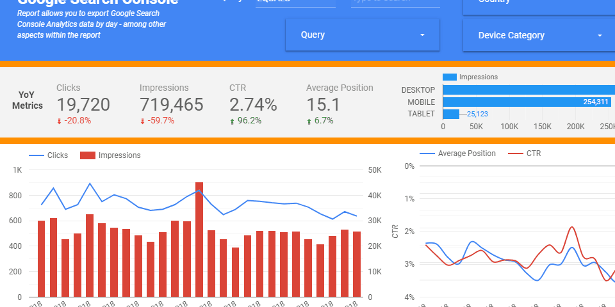This screenshot has height=307, width=615.
Task: Click the red CTR legend entry
Action: (525, 153)
